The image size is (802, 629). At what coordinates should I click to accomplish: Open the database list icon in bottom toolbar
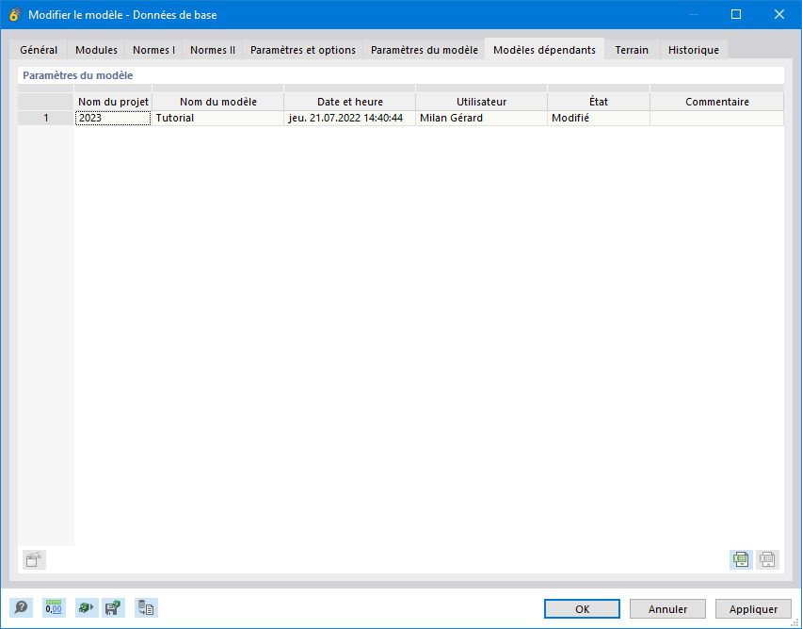click(x=146, y=607)
